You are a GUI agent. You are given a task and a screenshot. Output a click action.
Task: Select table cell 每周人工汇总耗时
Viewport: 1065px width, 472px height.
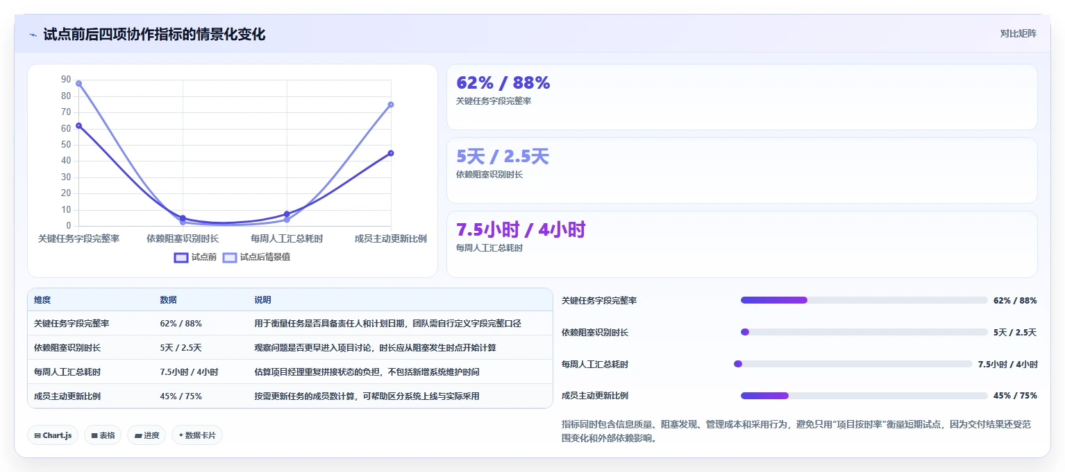click(x=67, y=372)
